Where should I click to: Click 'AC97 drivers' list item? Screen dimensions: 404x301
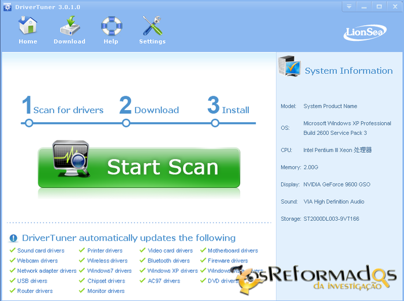click(x=164, y=281)
